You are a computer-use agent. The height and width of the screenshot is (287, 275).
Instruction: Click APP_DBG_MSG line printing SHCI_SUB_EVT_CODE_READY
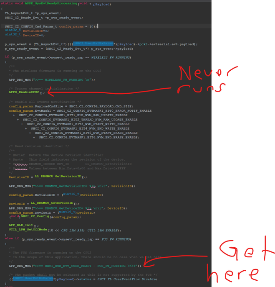click(x=75, y=266)
